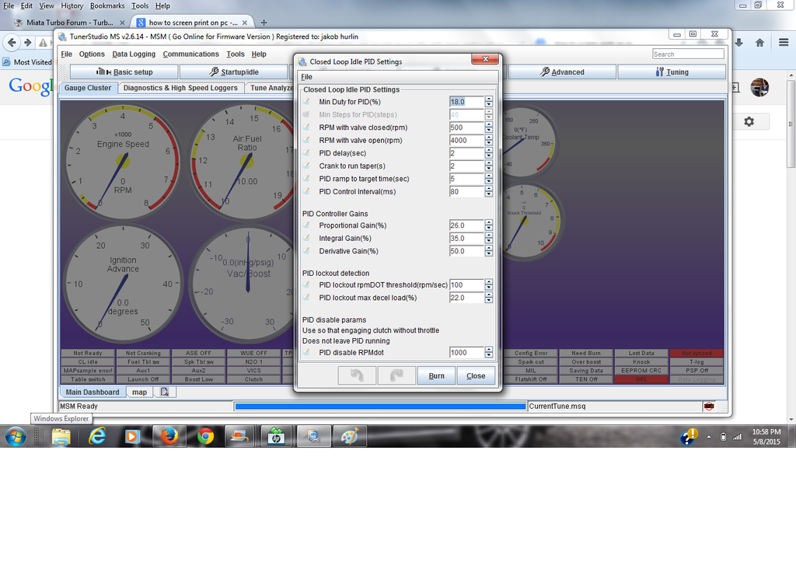Switch to Diagnostics & High Speed Loggers tab
Image resolution: width=796 pixels, height=583 pixels.
pos(180,88)
